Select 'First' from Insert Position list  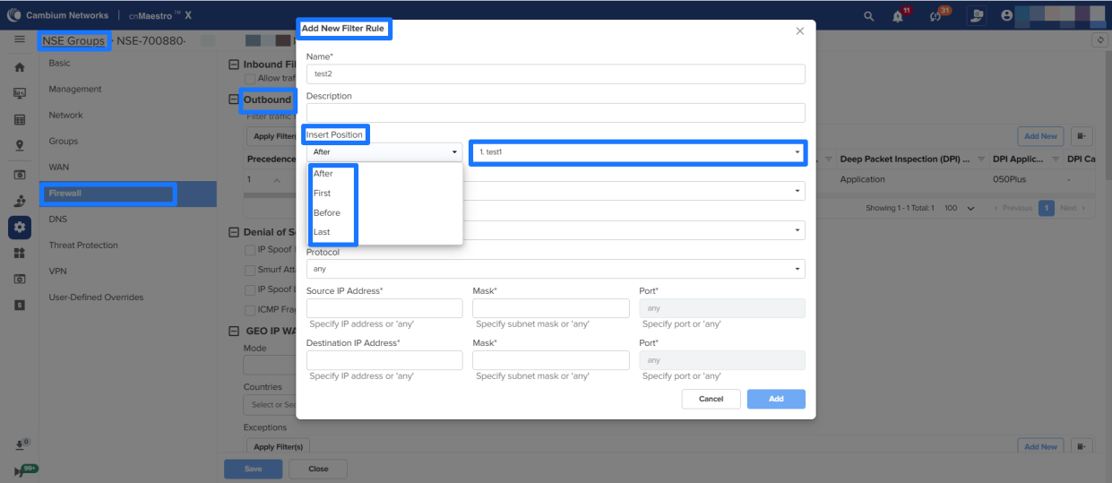(323, 194)
